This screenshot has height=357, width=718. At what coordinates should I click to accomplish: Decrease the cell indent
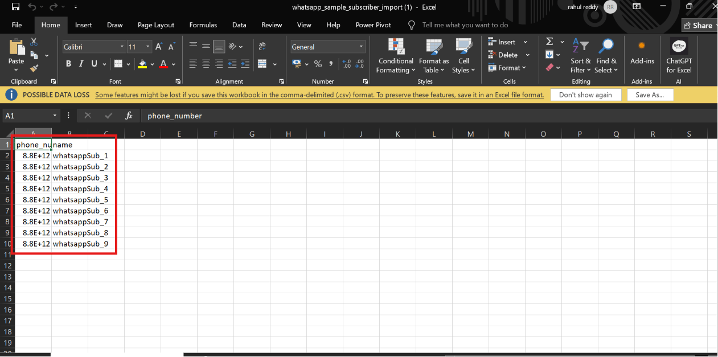232,64
